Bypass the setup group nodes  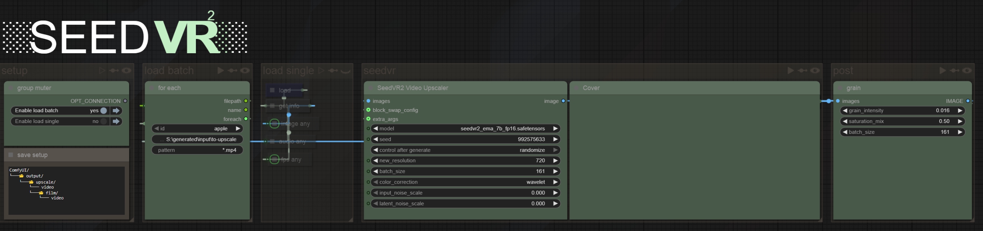click(114, 71)
